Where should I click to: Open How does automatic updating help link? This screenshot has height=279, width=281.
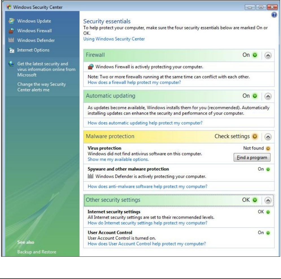coord(145,123)
